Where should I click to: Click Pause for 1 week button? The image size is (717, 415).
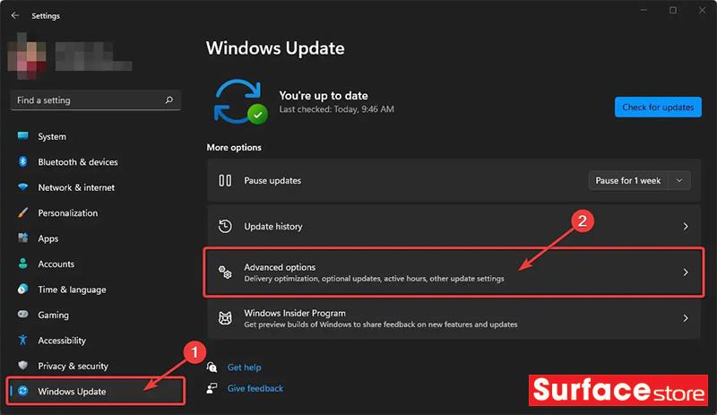tap(628, 180)
